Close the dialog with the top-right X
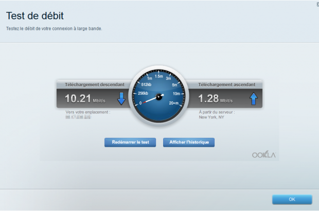The height and width of the screenshot is (211, 319). [x=316, y=3]
